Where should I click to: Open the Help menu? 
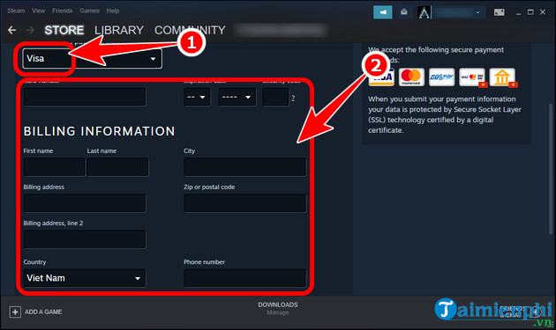[113, 11]
